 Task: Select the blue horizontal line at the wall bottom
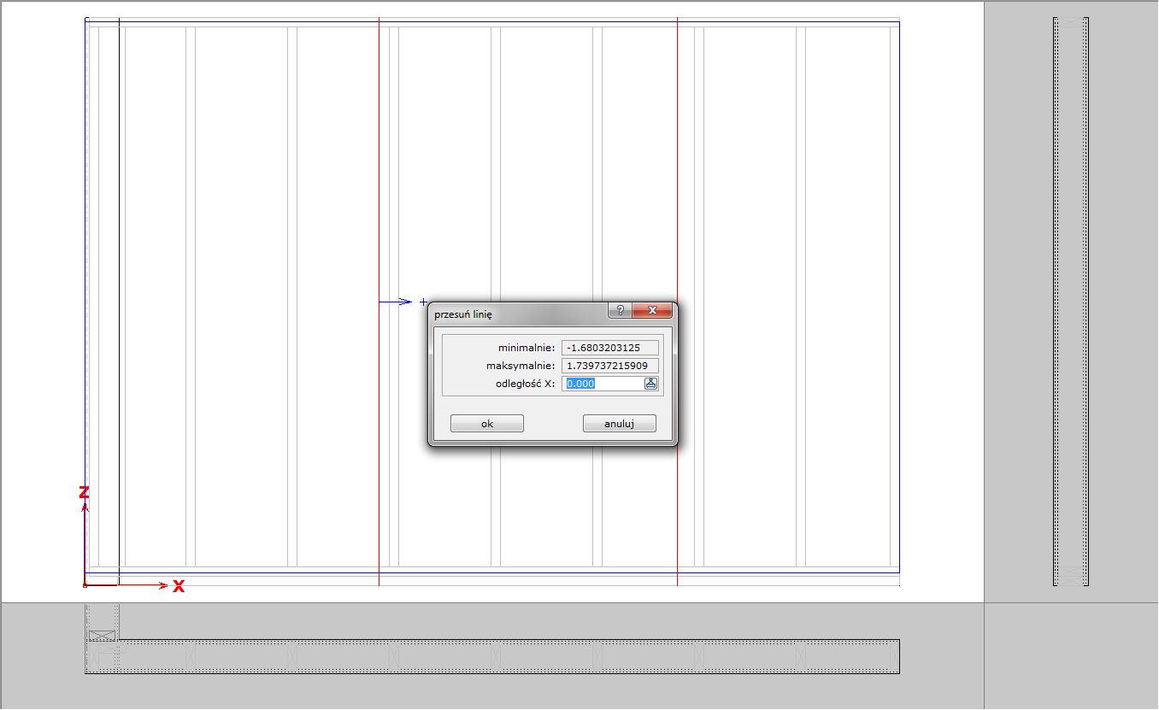coord(513,572)
